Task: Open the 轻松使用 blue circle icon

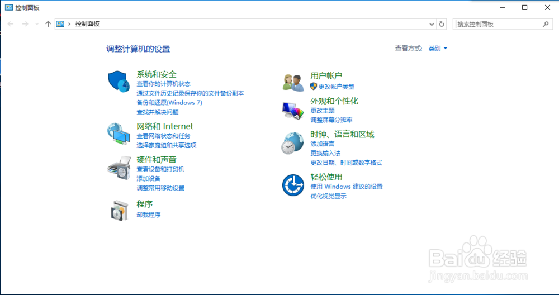Action: 293,185
